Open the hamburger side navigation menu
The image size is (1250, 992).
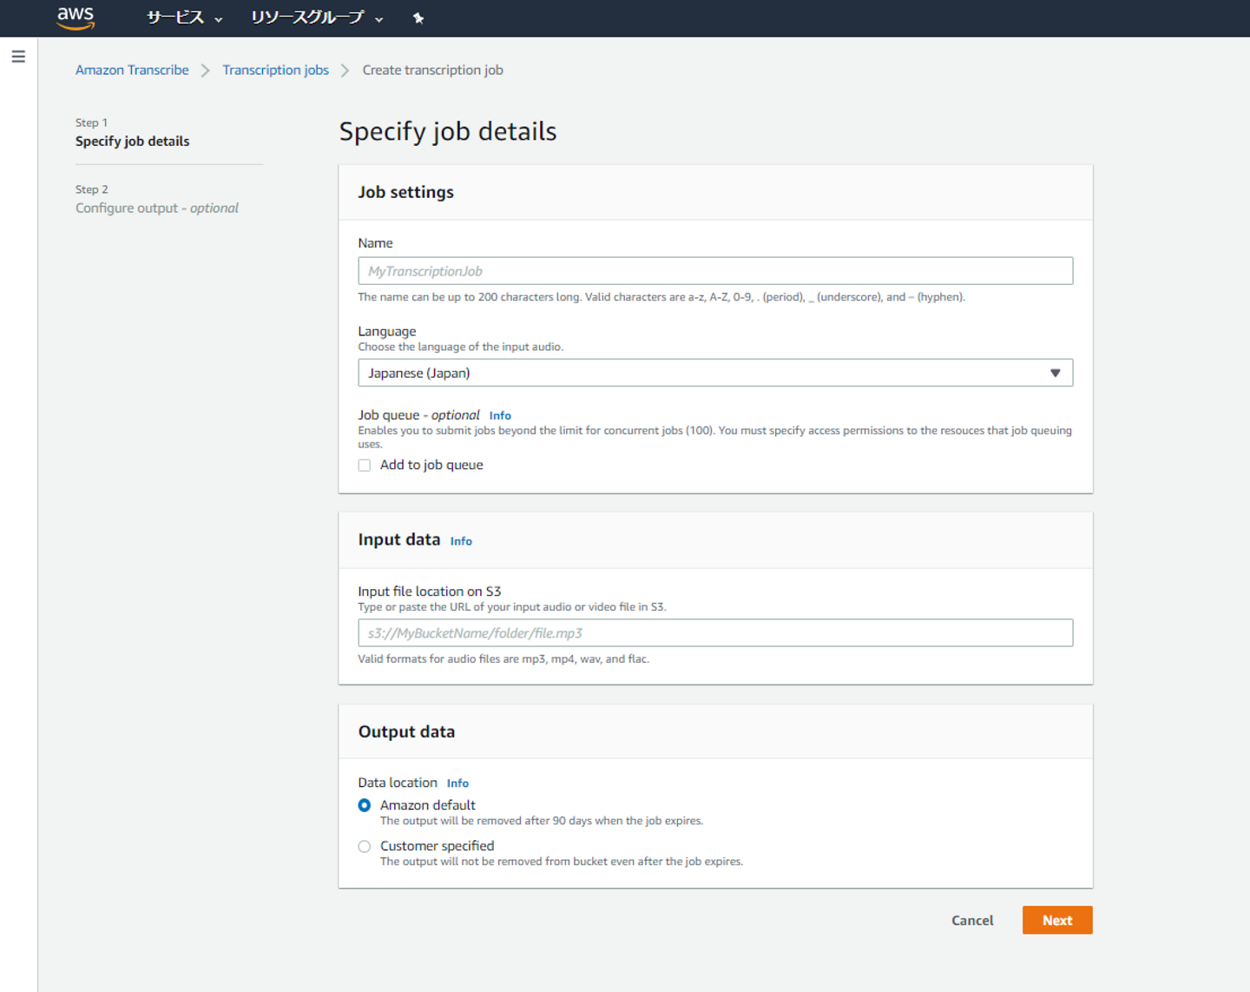coord(18,57)
